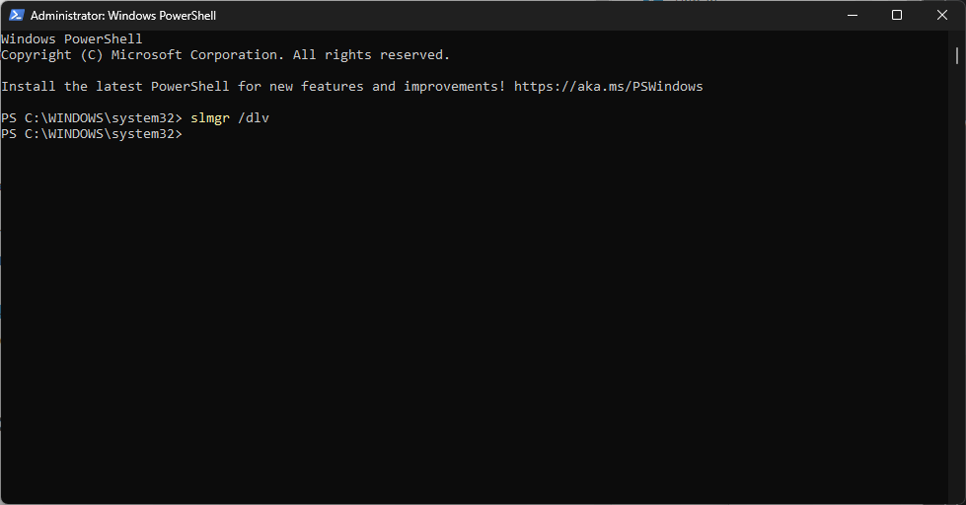Maximize the PowerShell window
966x505 pixels.
click(897, 16)
